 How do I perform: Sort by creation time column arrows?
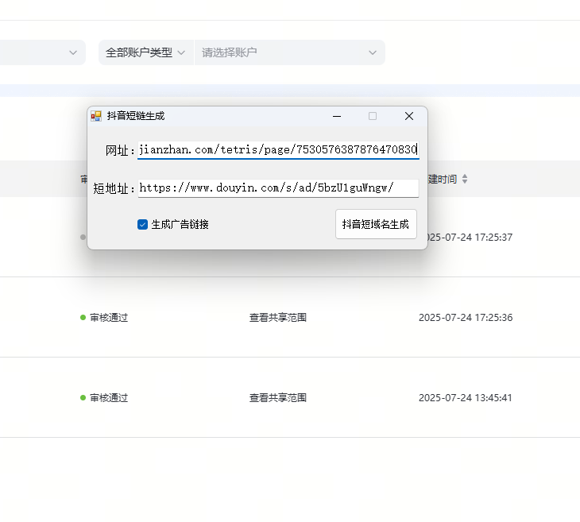[465, 179]
